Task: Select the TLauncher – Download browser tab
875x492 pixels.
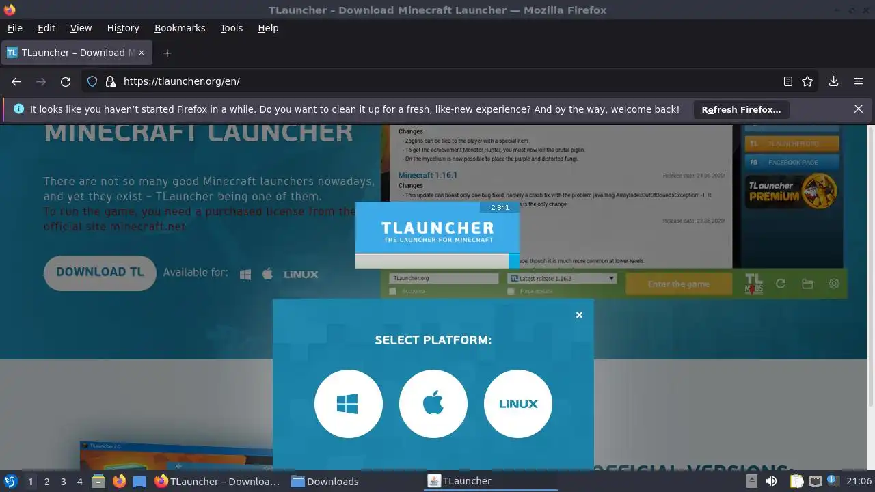Action: (77, 53)
